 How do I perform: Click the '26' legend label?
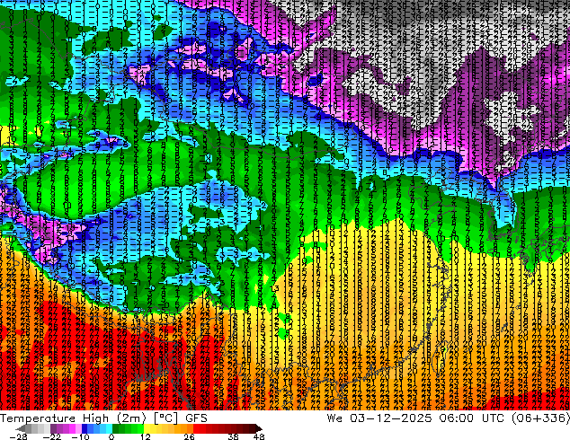click(189, 436)
